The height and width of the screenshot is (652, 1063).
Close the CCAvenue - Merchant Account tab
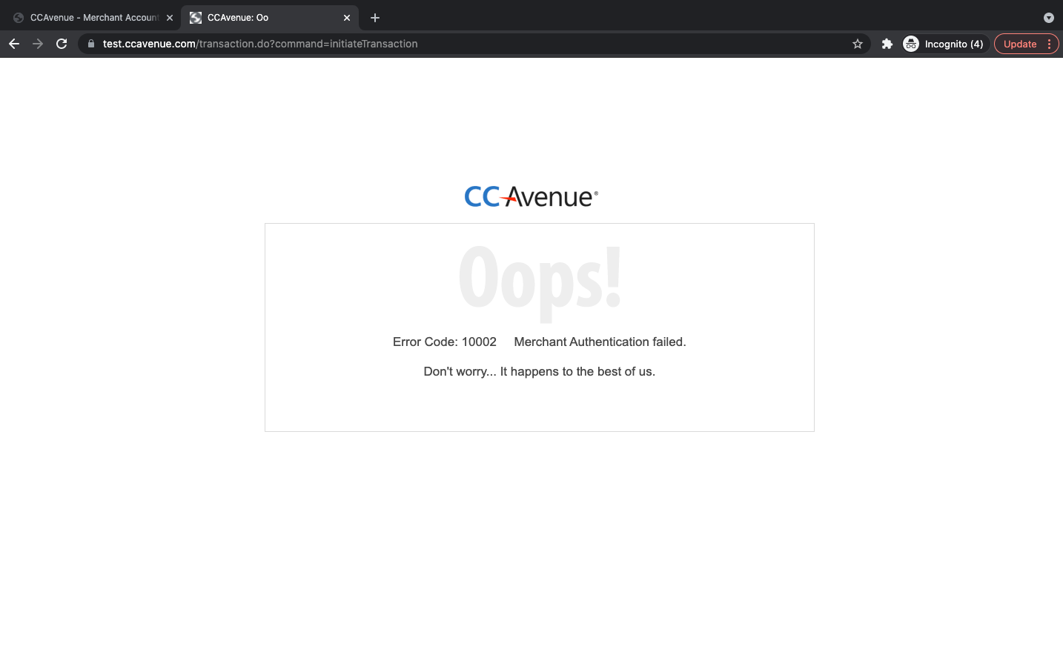pyautogui.click(x=170, y=18)
